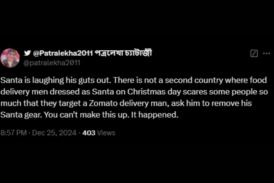Click the slashed-square icon near the top right
The height and width of the screenshot is (183, 274).
click(x=254, y=53)
